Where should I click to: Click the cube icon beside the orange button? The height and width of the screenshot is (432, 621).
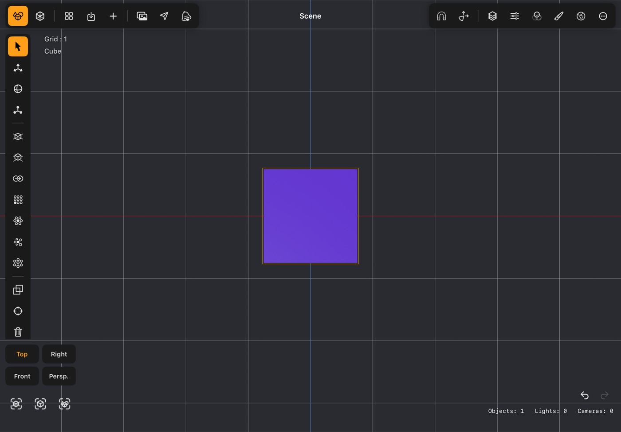tap(40, 16)
